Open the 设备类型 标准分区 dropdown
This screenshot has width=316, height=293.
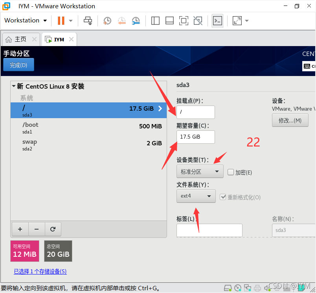coord(200,171)
